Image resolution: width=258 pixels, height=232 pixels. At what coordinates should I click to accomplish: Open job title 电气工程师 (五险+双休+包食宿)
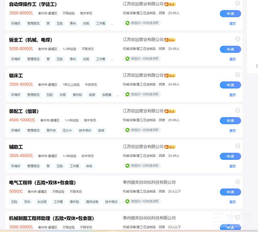[43, 183]
